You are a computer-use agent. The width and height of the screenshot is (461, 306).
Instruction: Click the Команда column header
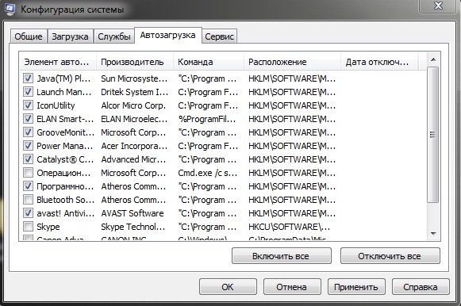(x=209, y=62)
